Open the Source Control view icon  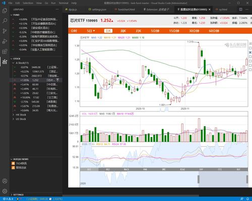(x=5, y=31)
